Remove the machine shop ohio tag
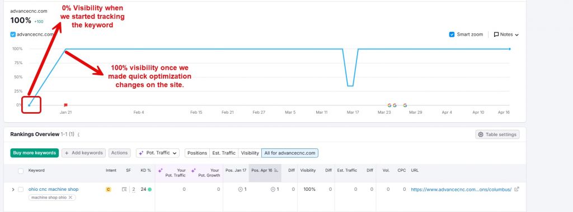 coord(71,197)
